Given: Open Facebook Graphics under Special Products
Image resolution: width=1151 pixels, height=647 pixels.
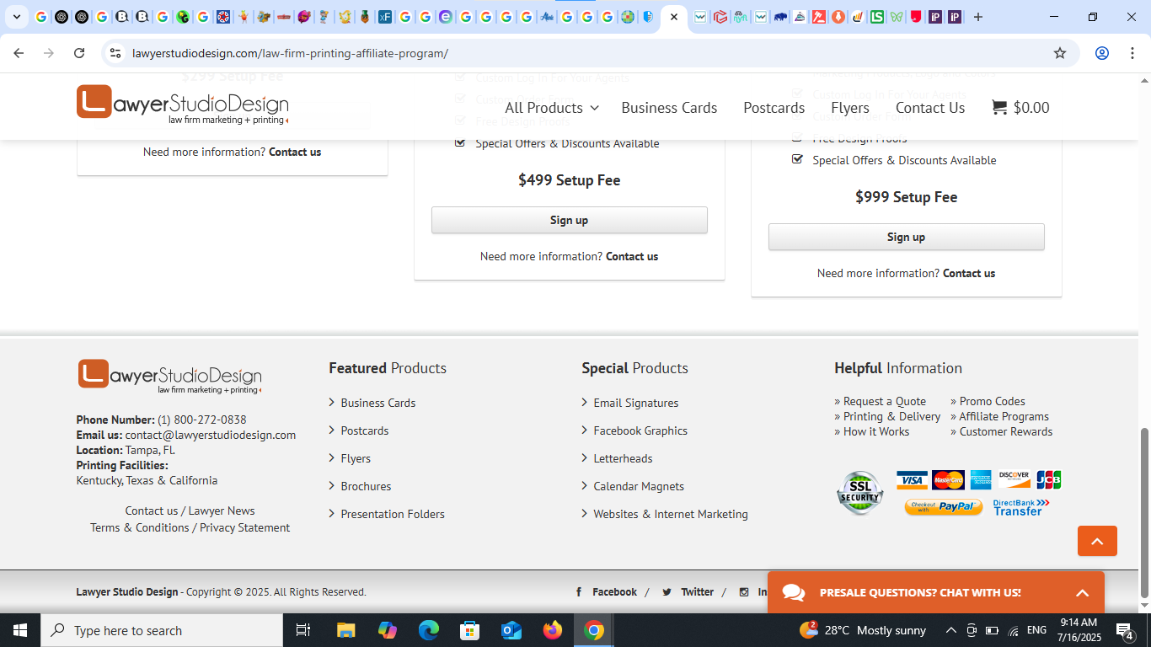Looking at the screenshot, I should (640, 430).
